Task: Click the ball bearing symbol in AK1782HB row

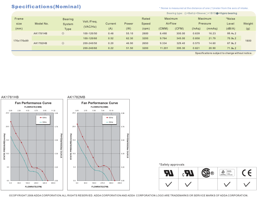Action: click(x=63, y=43)
